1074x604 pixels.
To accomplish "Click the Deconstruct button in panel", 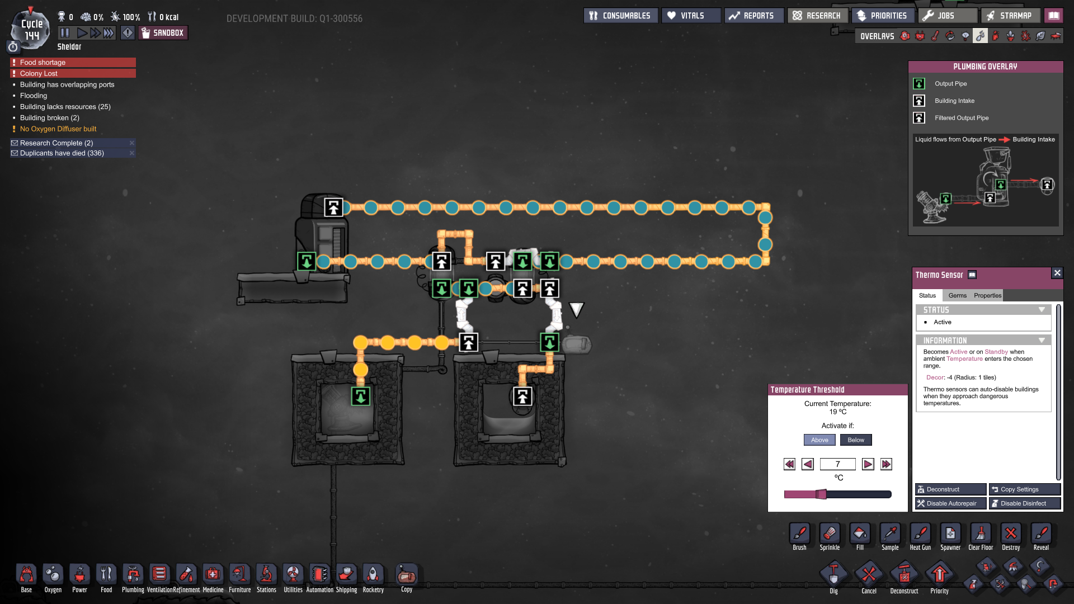I will (950, 489).
